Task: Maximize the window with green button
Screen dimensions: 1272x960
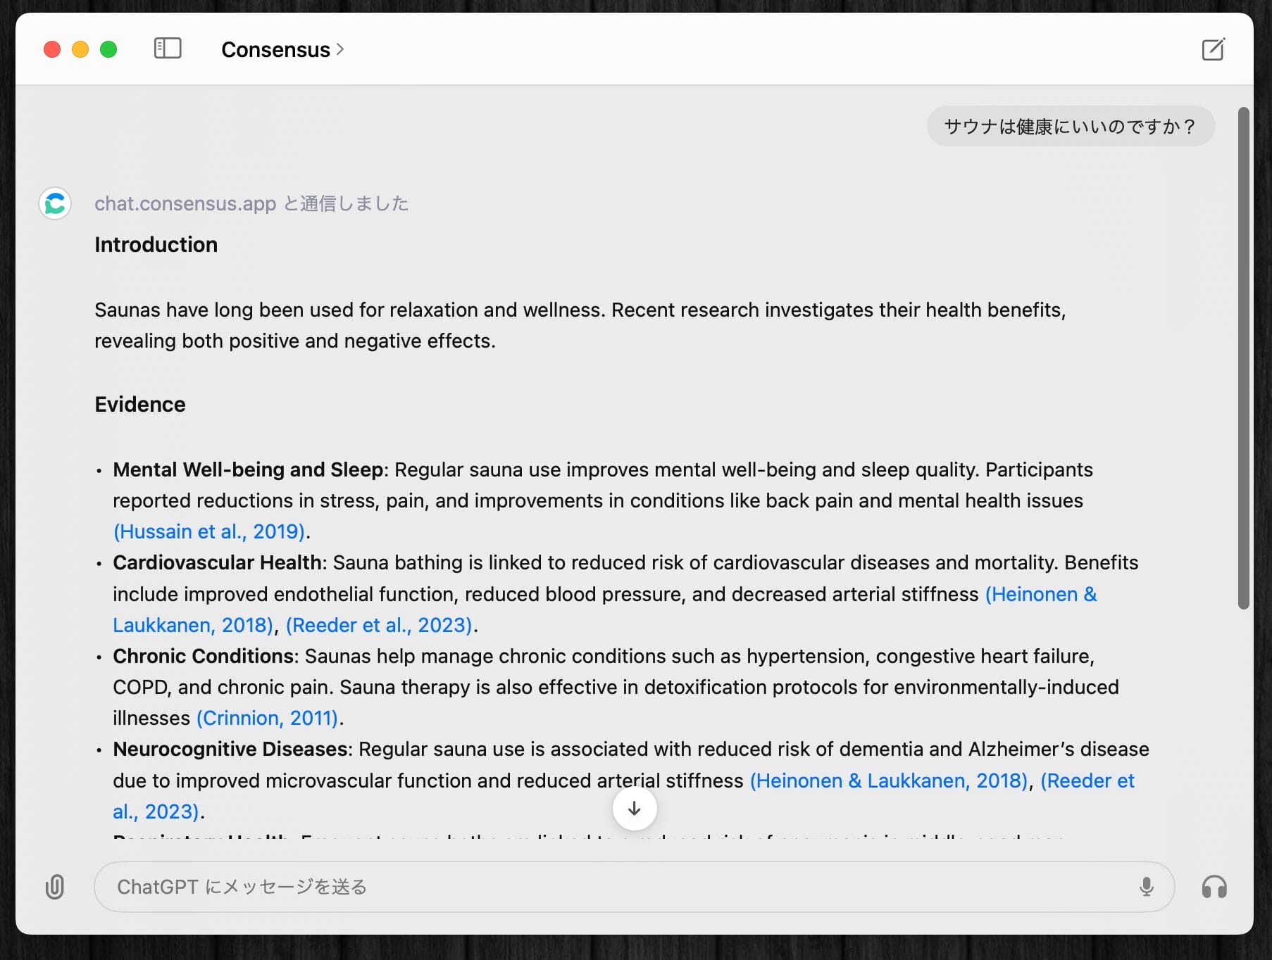Action: [108, 49]
